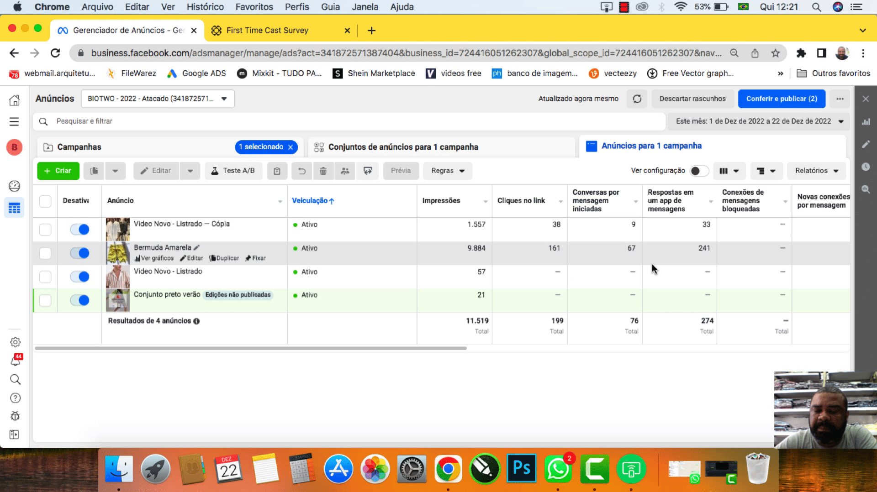Check the box for Video Novo - Listrado - Cópia
Screen dimensions: 877x492
click(x=45, y=229)
